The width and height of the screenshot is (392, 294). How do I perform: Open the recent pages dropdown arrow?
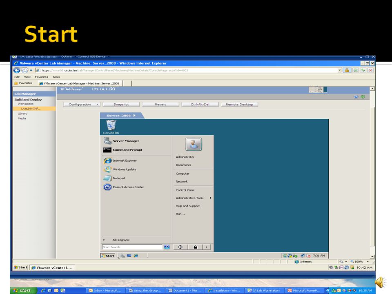point(31,70)
